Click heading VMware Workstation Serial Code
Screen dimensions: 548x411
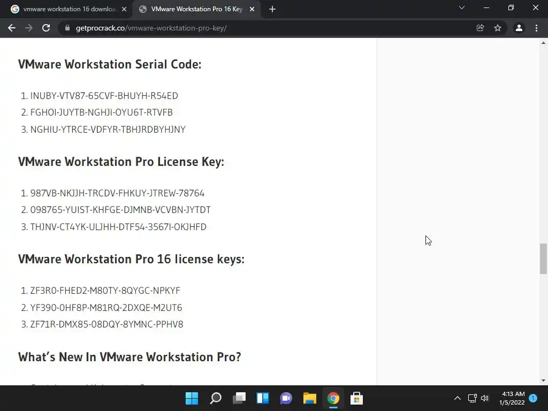(x=110, y=64)
